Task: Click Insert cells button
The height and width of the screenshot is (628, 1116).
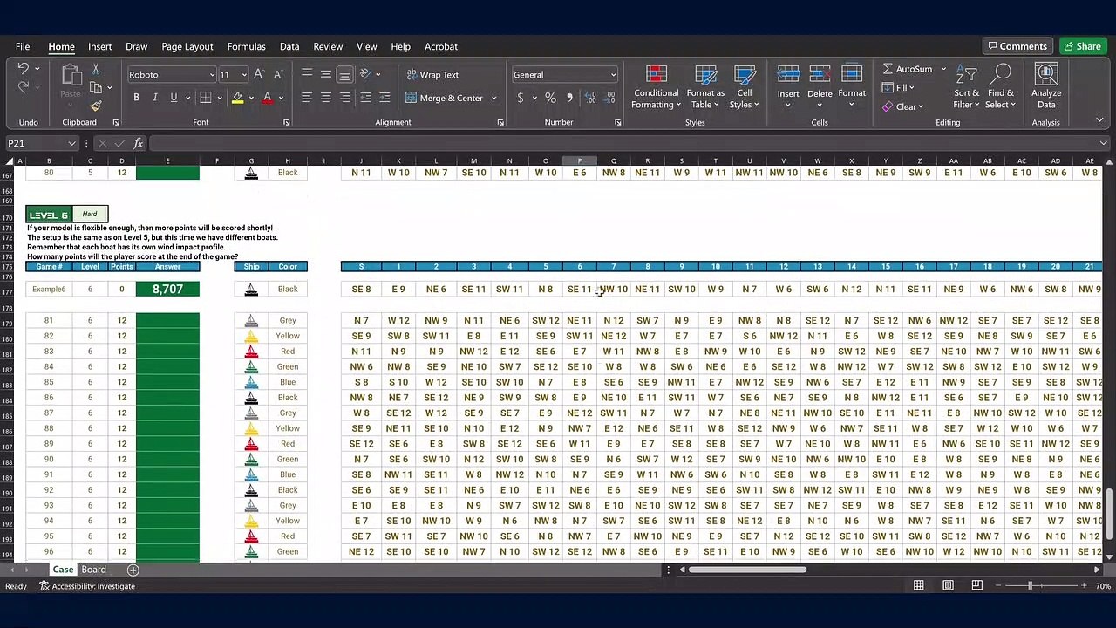Action: [788, 86]
